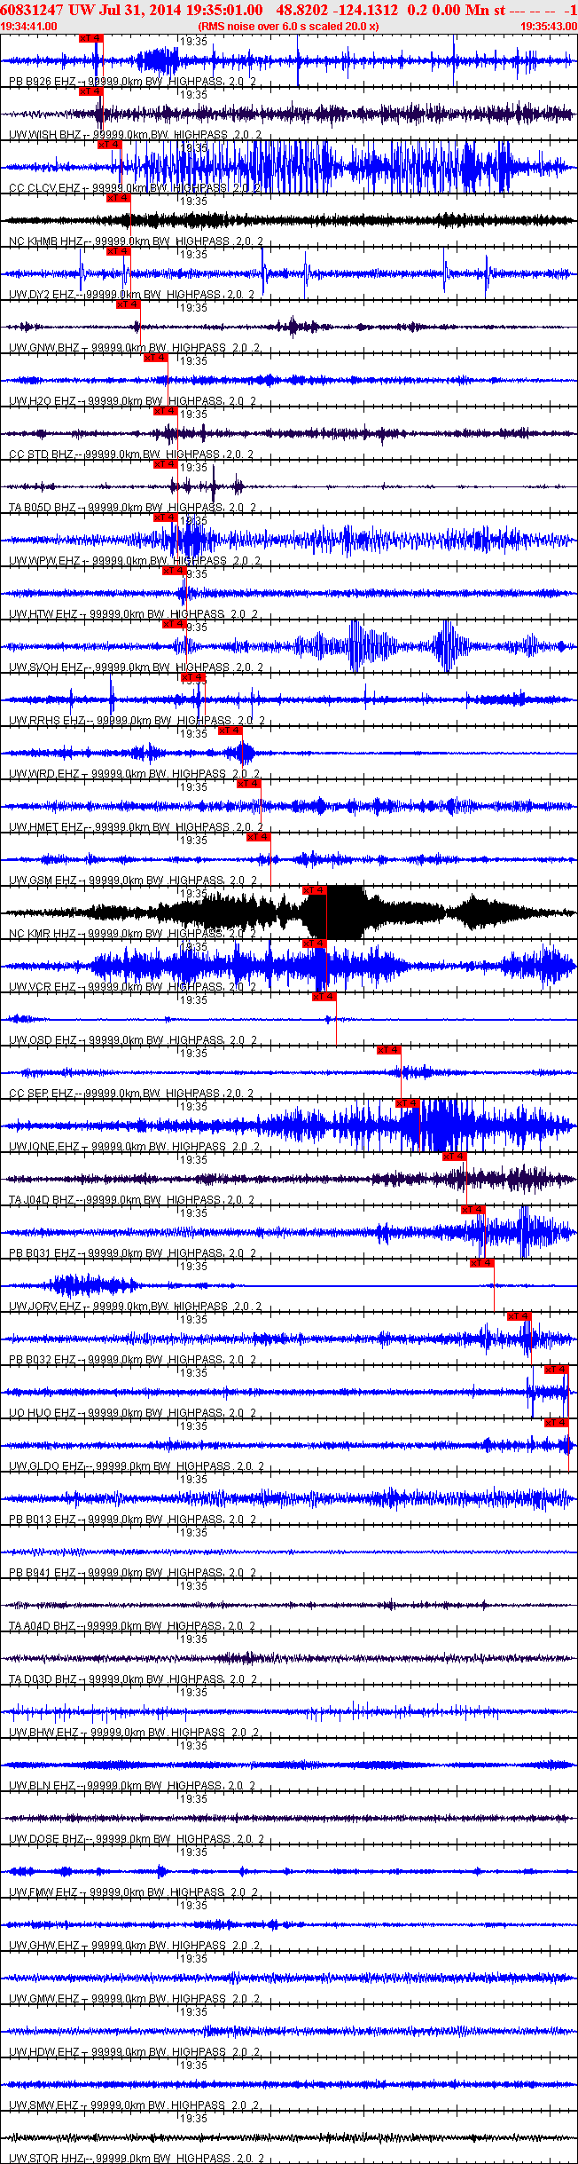Click the red pick flag on PB B032 trace
Screen dimensions: 578x2164
point(519,1316)
